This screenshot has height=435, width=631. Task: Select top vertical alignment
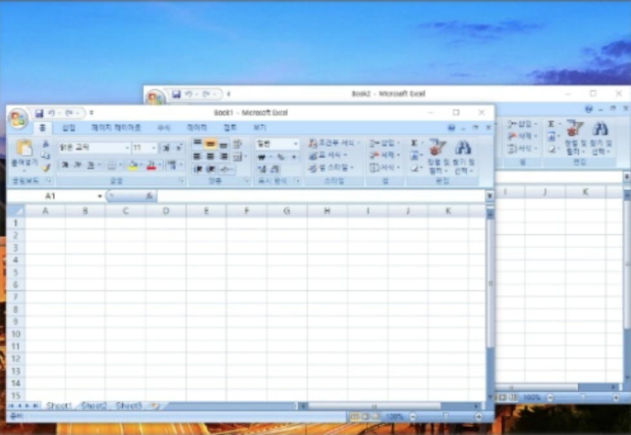point(197,143)
